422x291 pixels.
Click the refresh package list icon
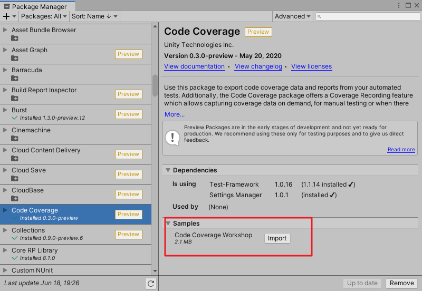pyautogui.click(x=151, y=284)
